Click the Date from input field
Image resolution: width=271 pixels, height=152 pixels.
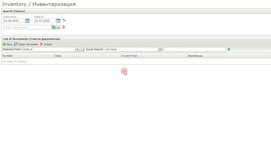click(14, 21)
